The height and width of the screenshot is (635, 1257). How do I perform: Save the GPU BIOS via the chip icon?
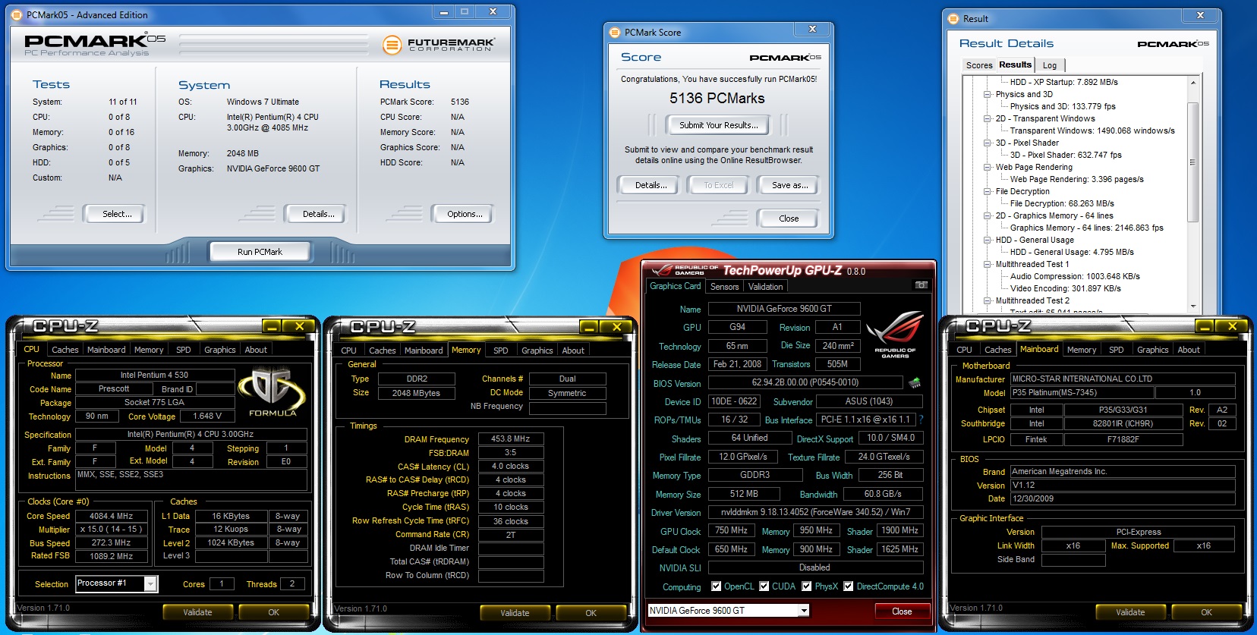[915, 382]
